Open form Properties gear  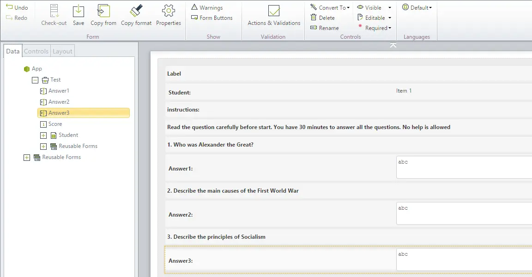pos(169,11)
